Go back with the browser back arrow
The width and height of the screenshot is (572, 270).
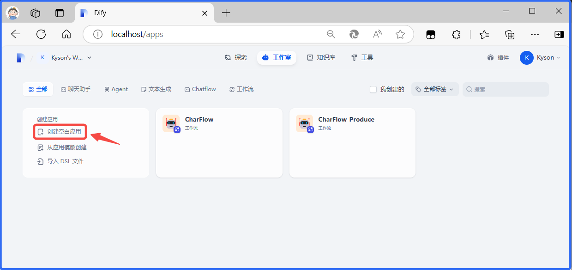(16, 34)
